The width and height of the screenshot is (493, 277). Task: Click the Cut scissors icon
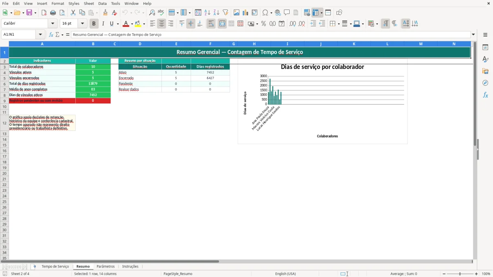[73, 13]
